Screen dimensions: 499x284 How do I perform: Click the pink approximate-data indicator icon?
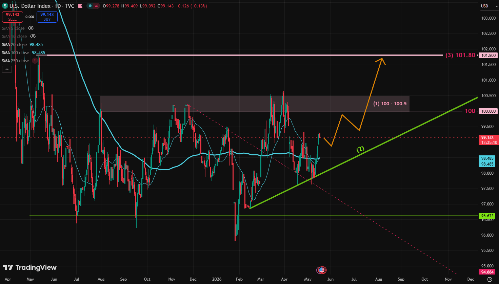[96, 6]
